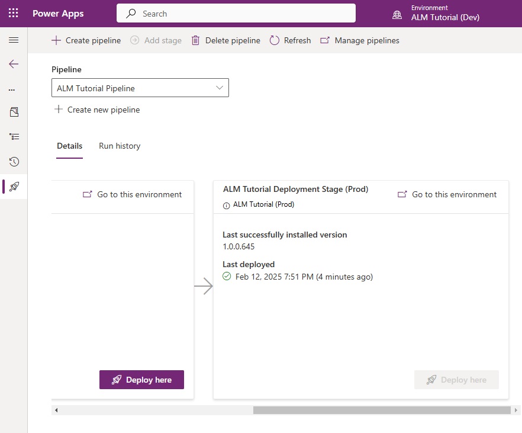The image size is (522, 433).
Task: Click the search magnifier icon
Action: 131,13
